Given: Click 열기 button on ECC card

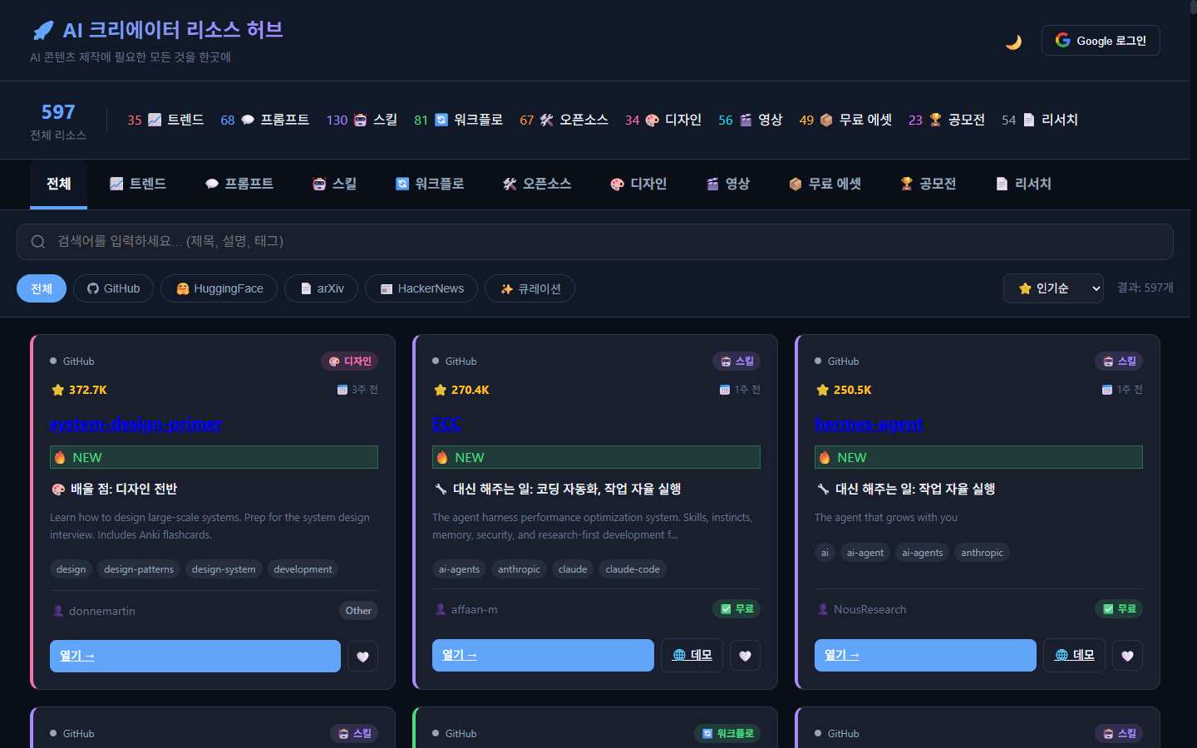Looking at the screenshot, I should (x=543, y=655).
